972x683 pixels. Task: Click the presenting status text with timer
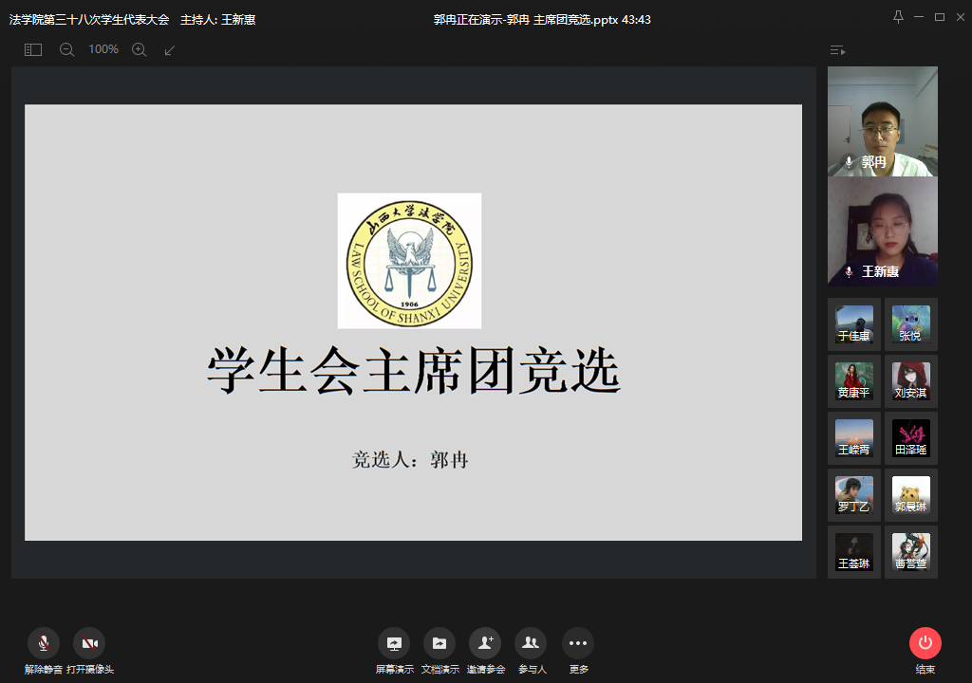click(x=542, y=20)
